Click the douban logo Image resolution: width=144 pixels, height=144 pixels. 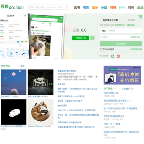pyautogui.click(x=12, y=7)
